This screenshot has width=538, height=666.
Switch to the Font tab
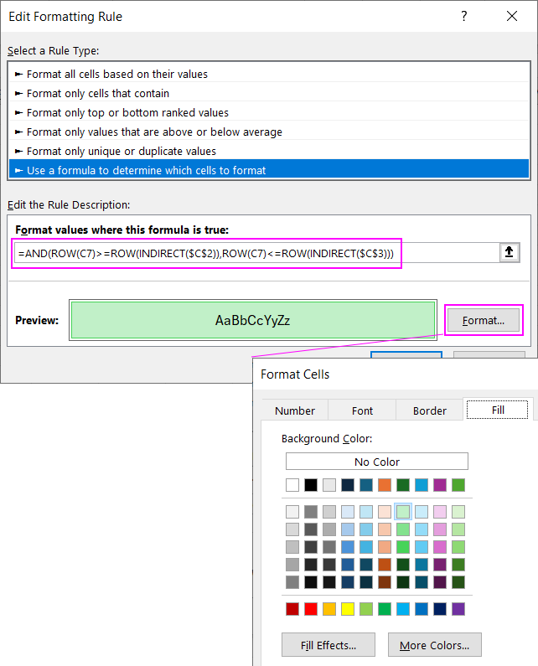(363, 410)
